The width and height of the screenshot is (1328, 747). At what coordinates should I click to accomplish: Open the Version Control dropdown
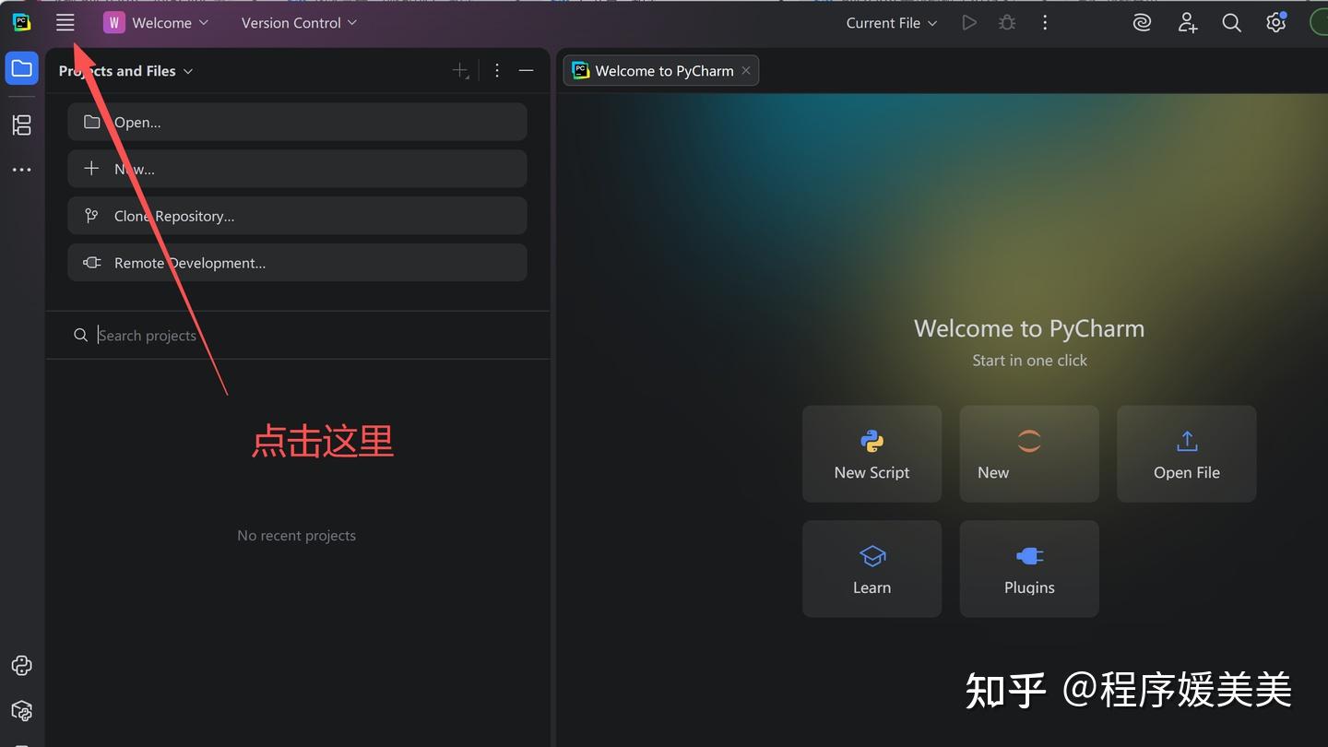[x=299, y=23]
